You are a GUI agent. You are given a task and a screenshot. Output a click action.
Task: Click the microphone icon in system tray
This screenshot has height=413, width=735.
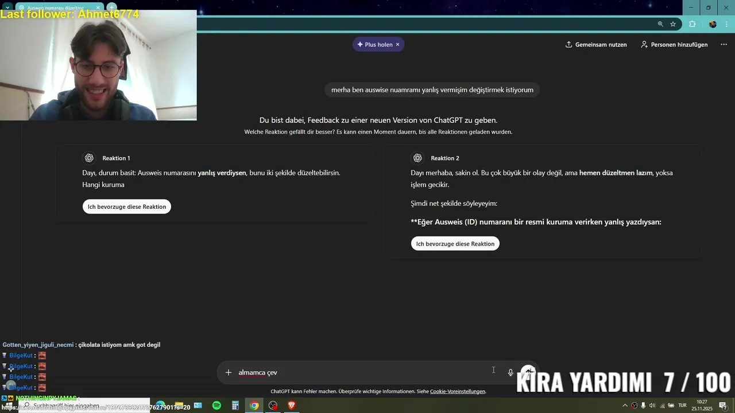coord(643,406)
